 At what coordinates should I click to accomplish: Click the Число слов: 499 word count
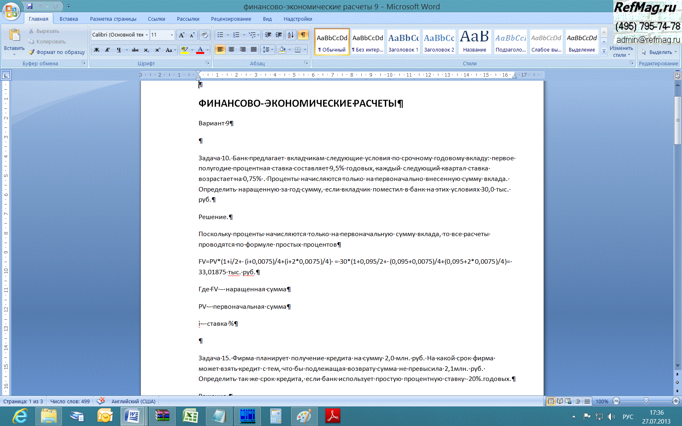pyautogui.click(x=70, y=401)
